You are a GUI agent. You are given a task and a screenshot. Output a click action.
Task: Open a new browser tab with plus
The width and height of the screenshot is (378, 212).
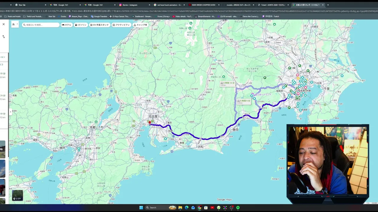328,5
